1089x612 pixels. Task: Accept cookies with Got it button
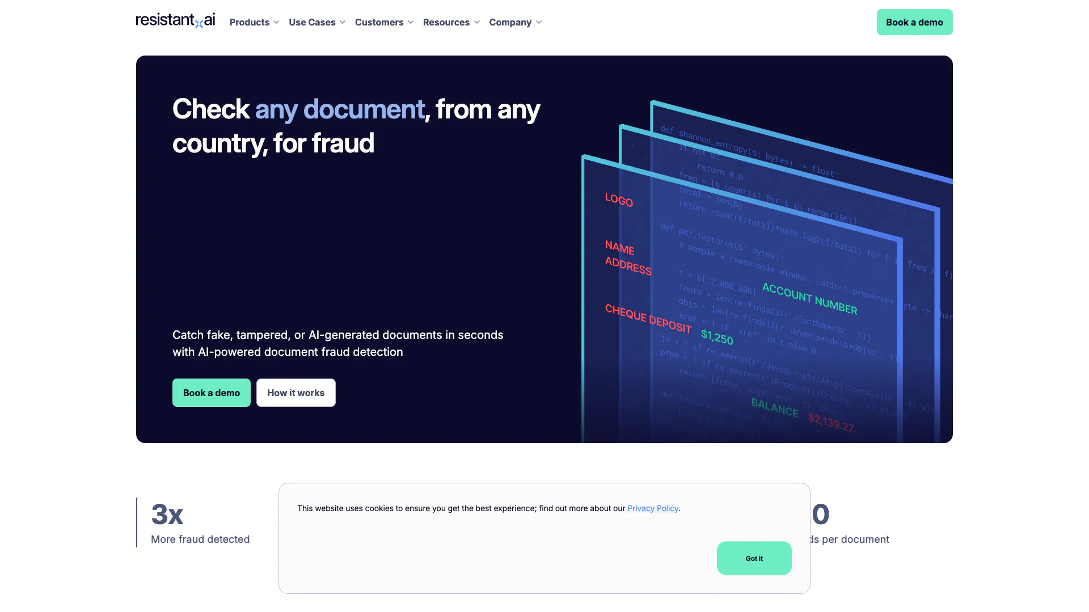click(754, 558)
